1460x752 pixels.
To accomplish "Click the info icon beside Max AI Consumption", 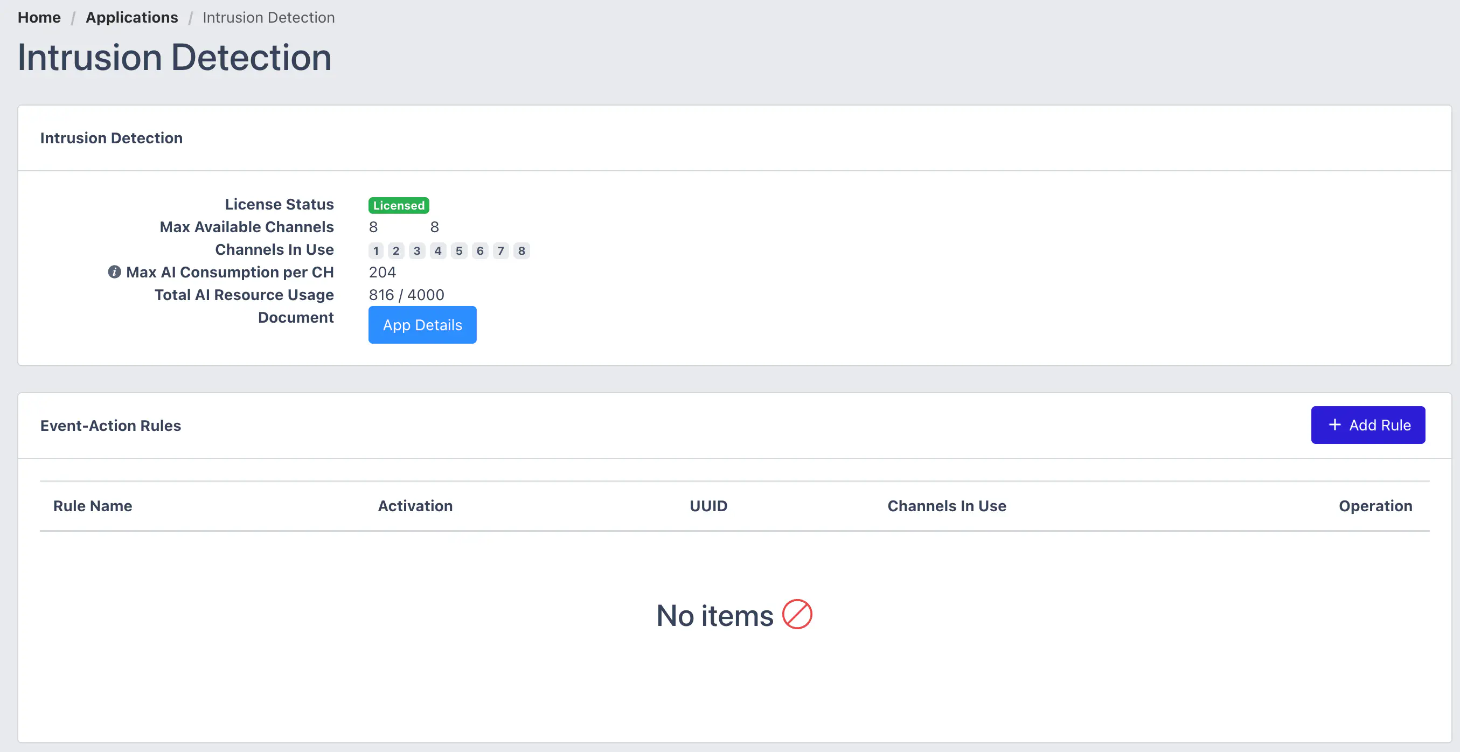I will [115, 272].
